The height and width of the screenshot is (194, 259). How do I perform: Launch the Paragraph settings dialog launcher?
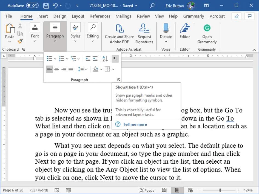coord(119,80)
